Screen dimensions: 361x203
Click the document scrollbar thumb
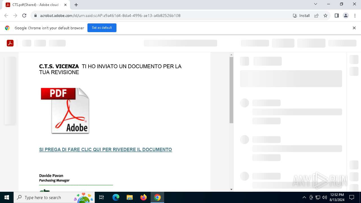tap(231, 90)
